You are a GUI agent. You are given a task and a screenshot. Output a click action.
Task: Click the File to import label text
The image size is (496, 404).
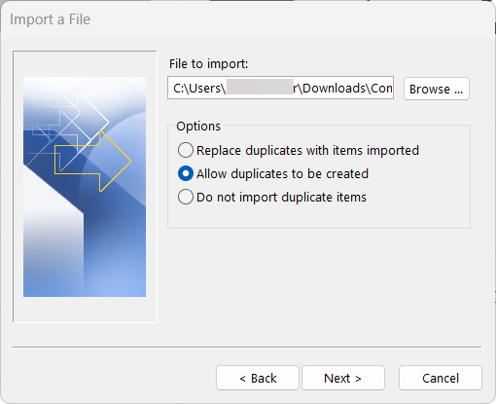(x=208, y=63)
